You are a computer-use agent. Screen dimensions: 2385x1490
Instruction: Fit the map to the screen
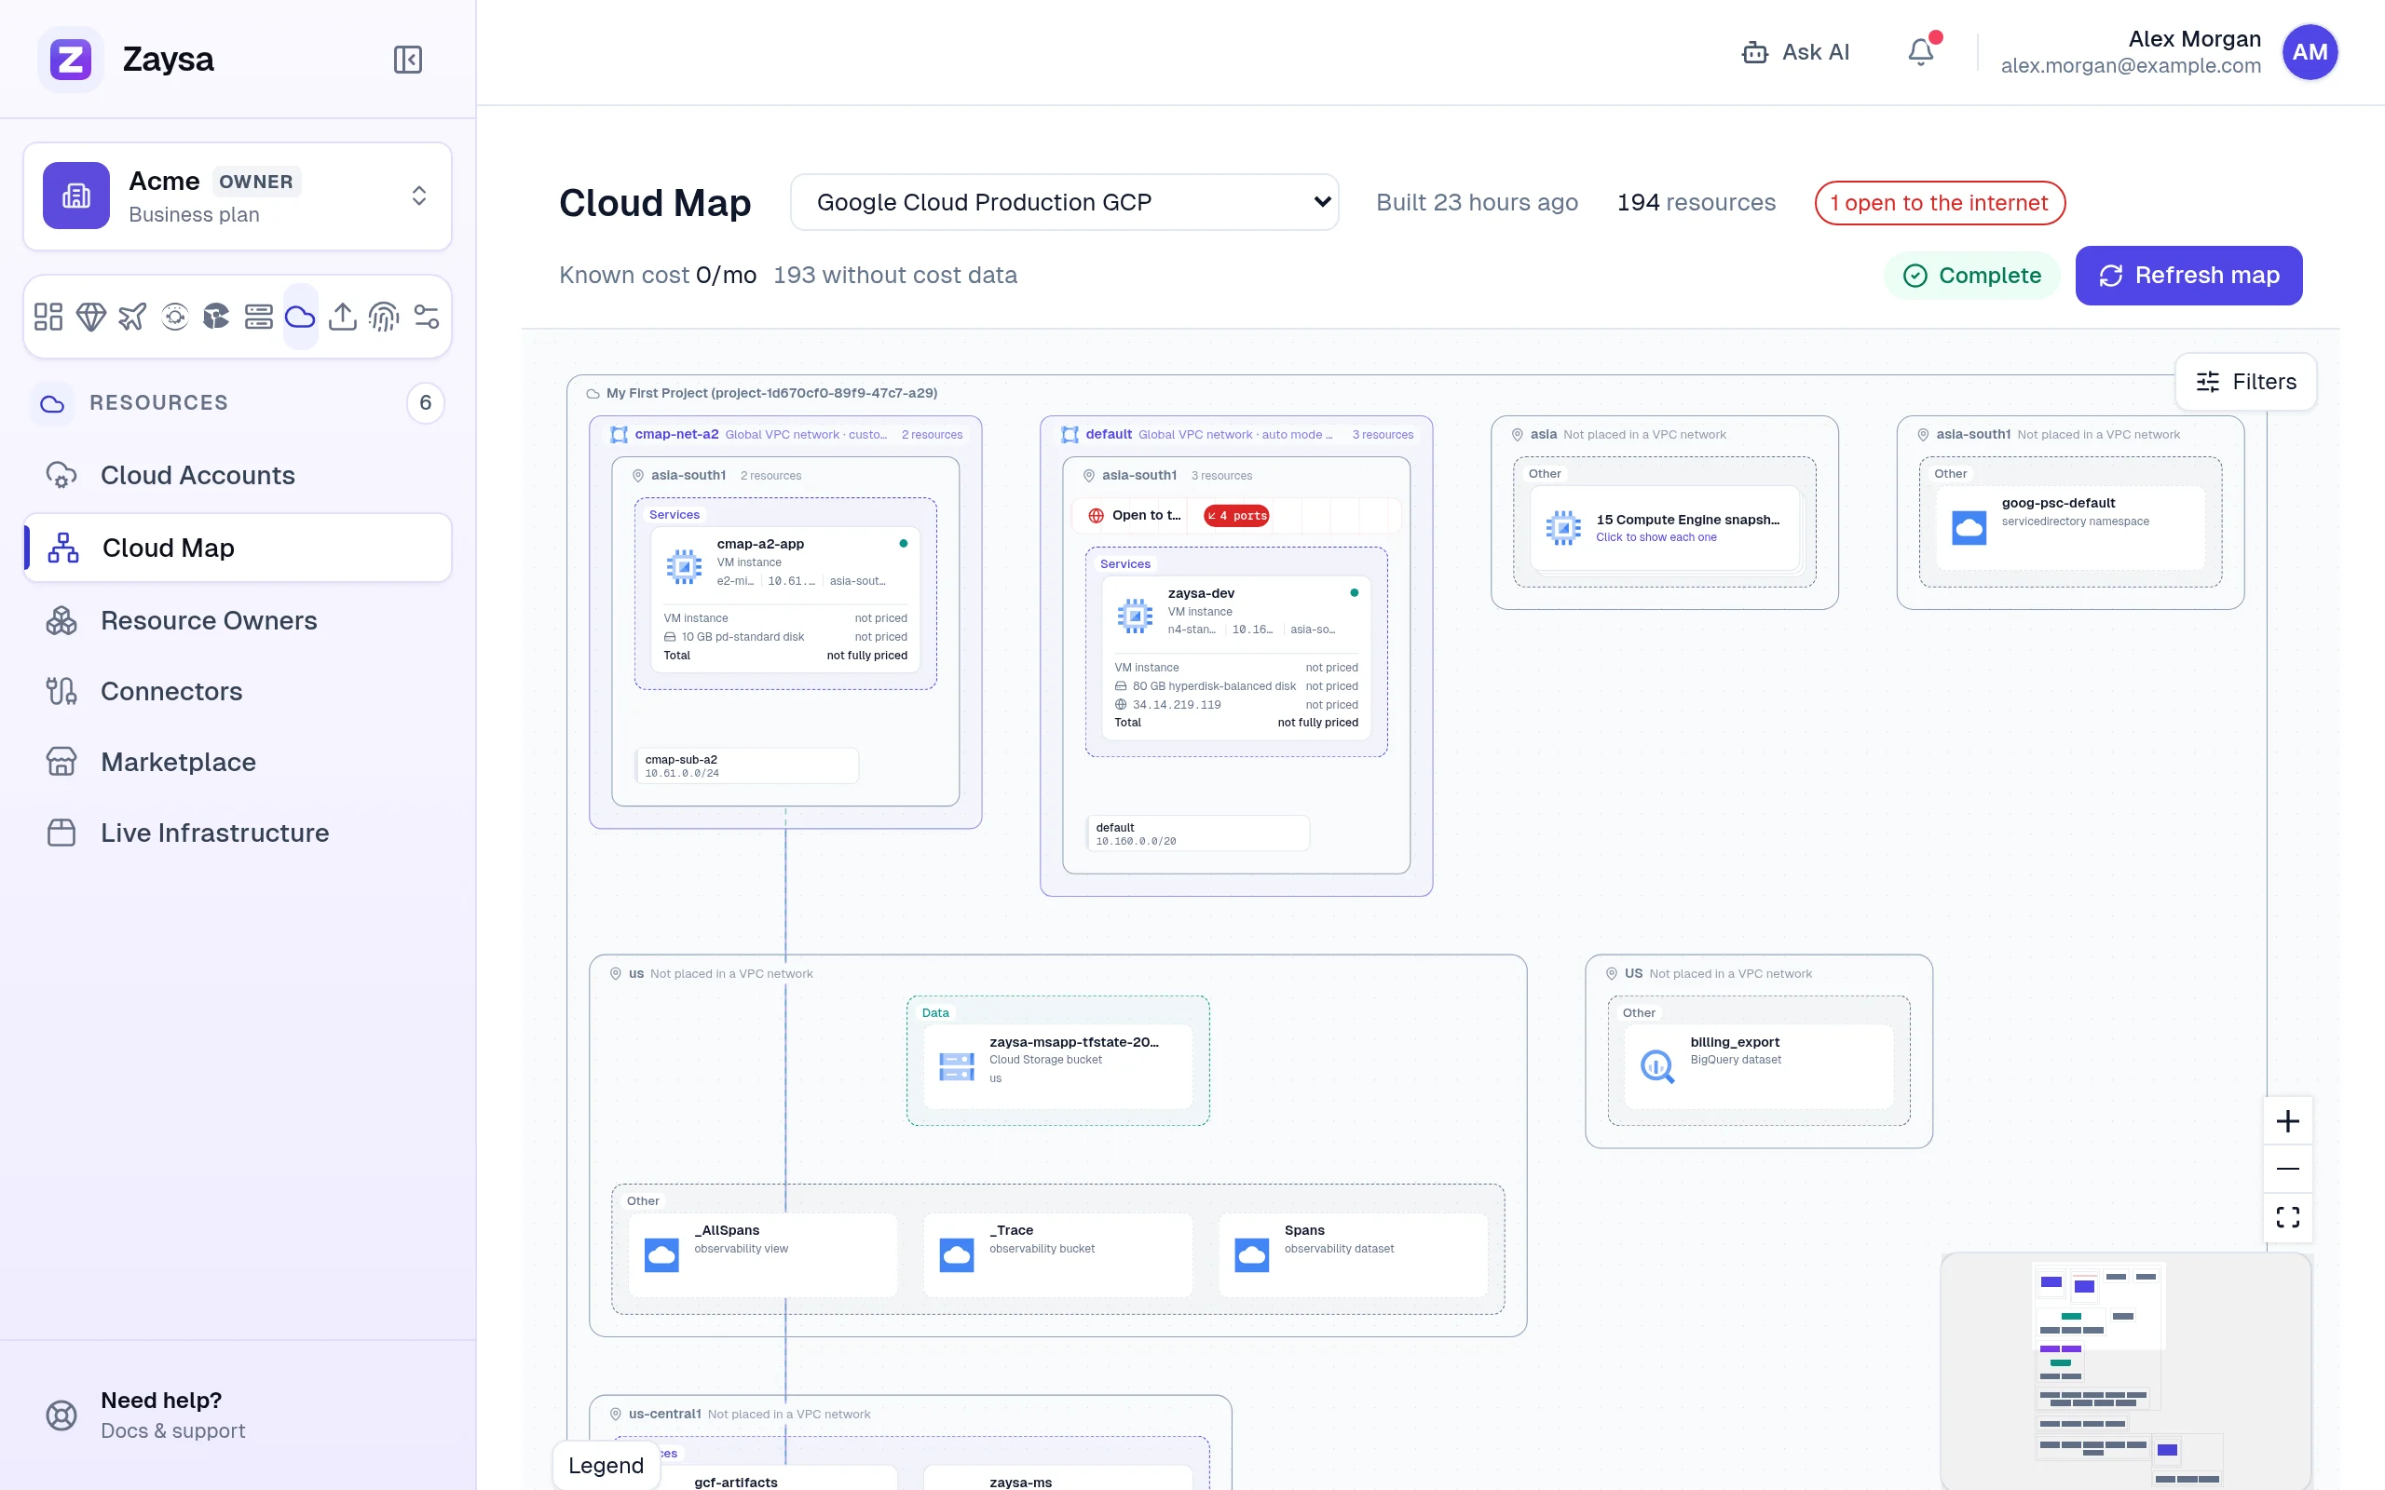click(x=2287, y=1217)
